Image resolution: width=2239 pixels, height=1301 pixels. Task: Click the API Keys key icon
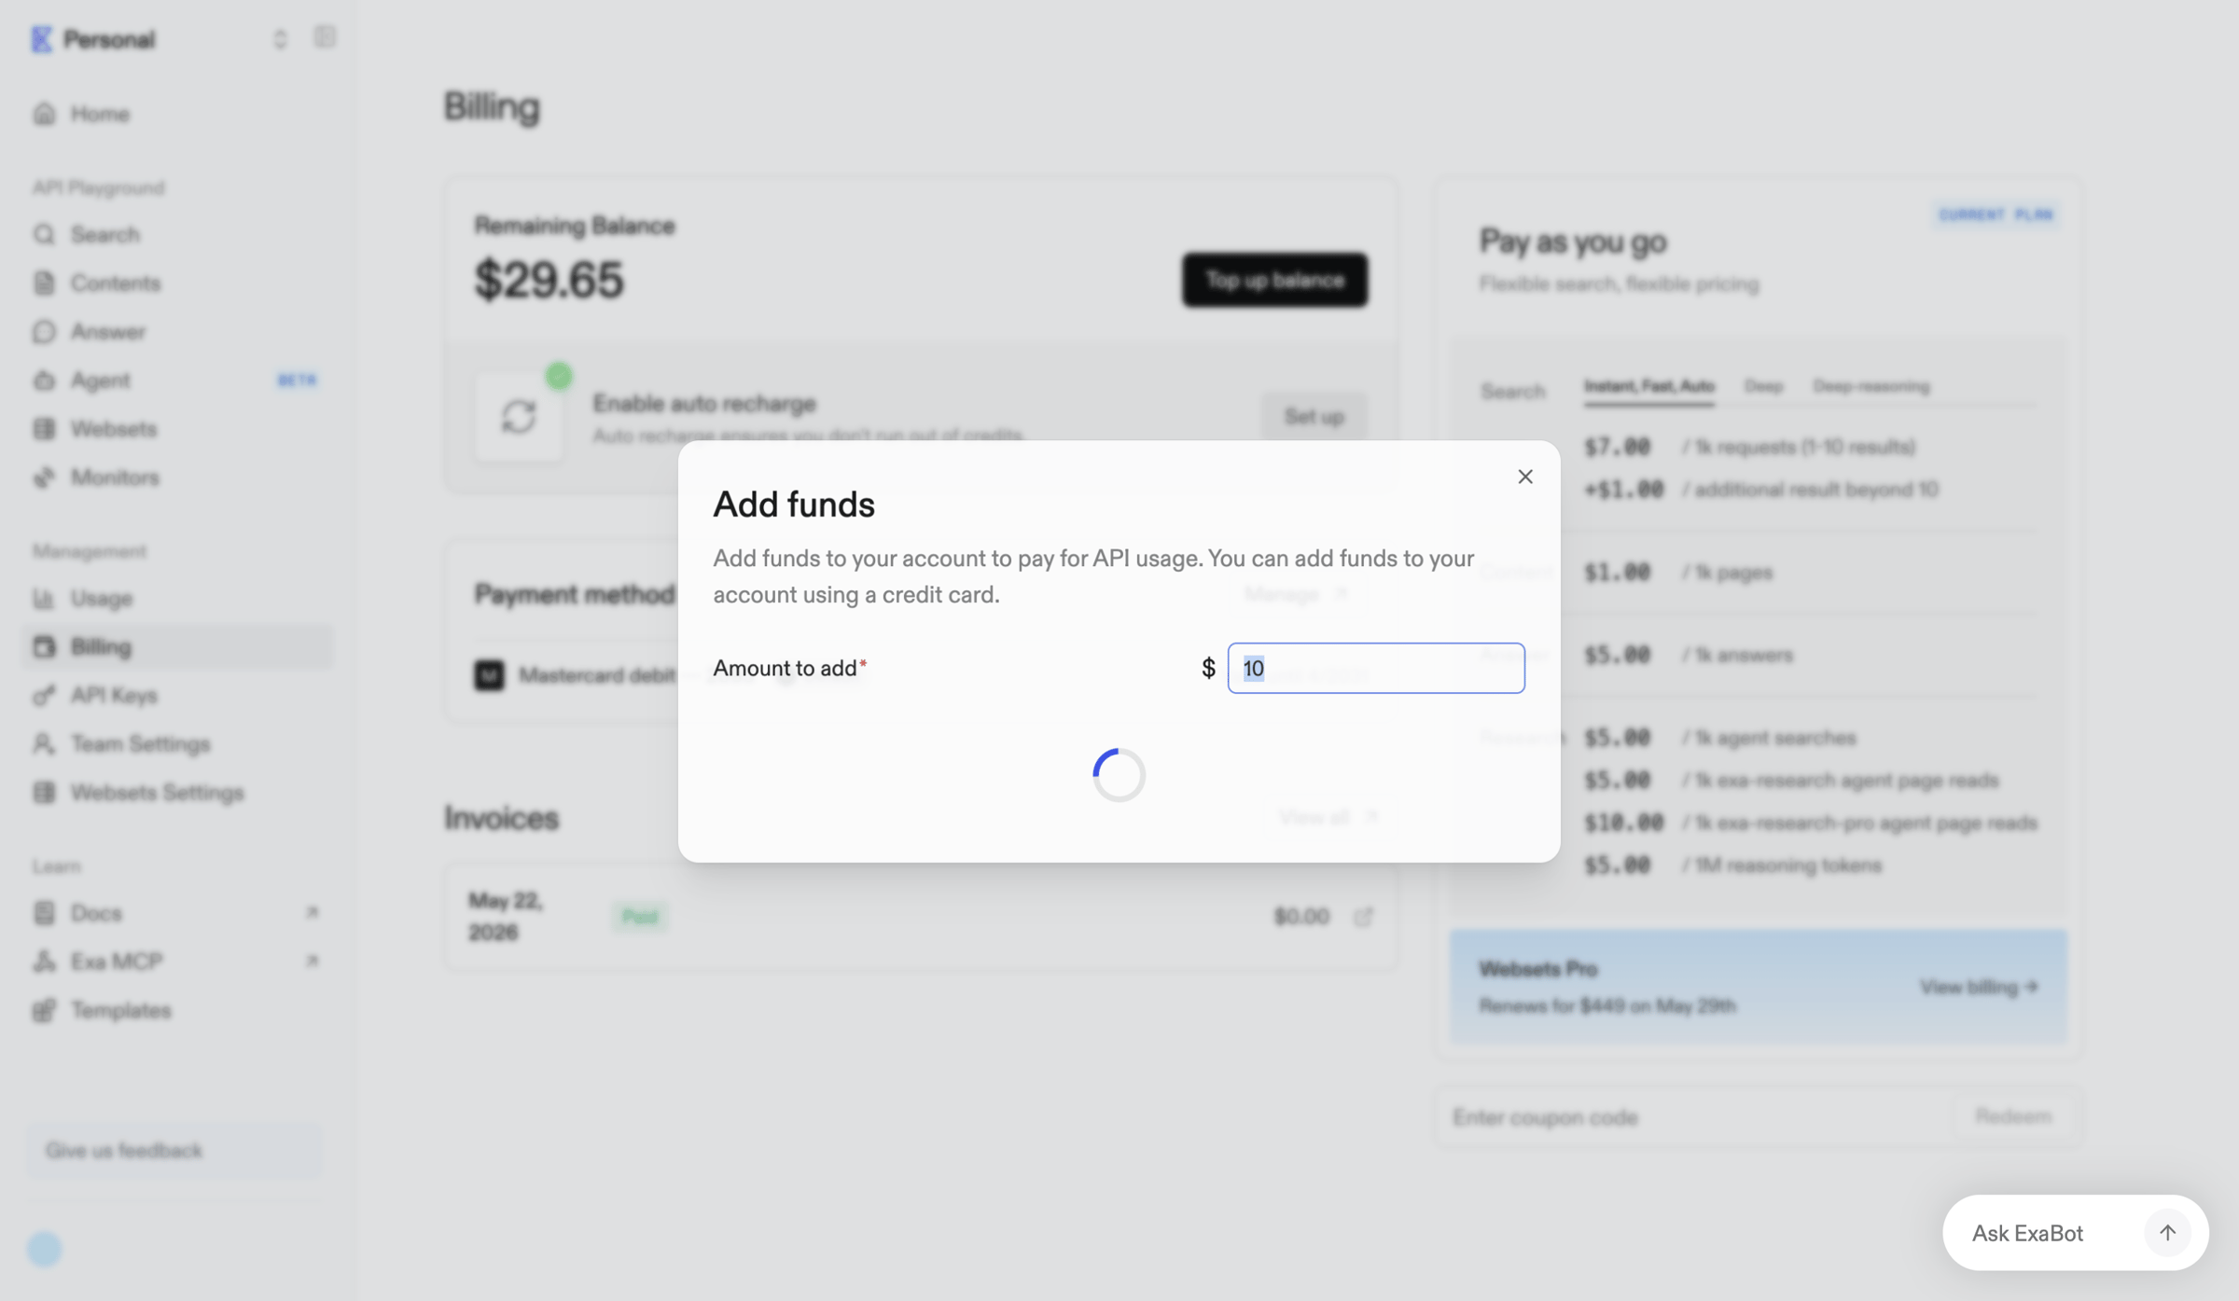44,695
